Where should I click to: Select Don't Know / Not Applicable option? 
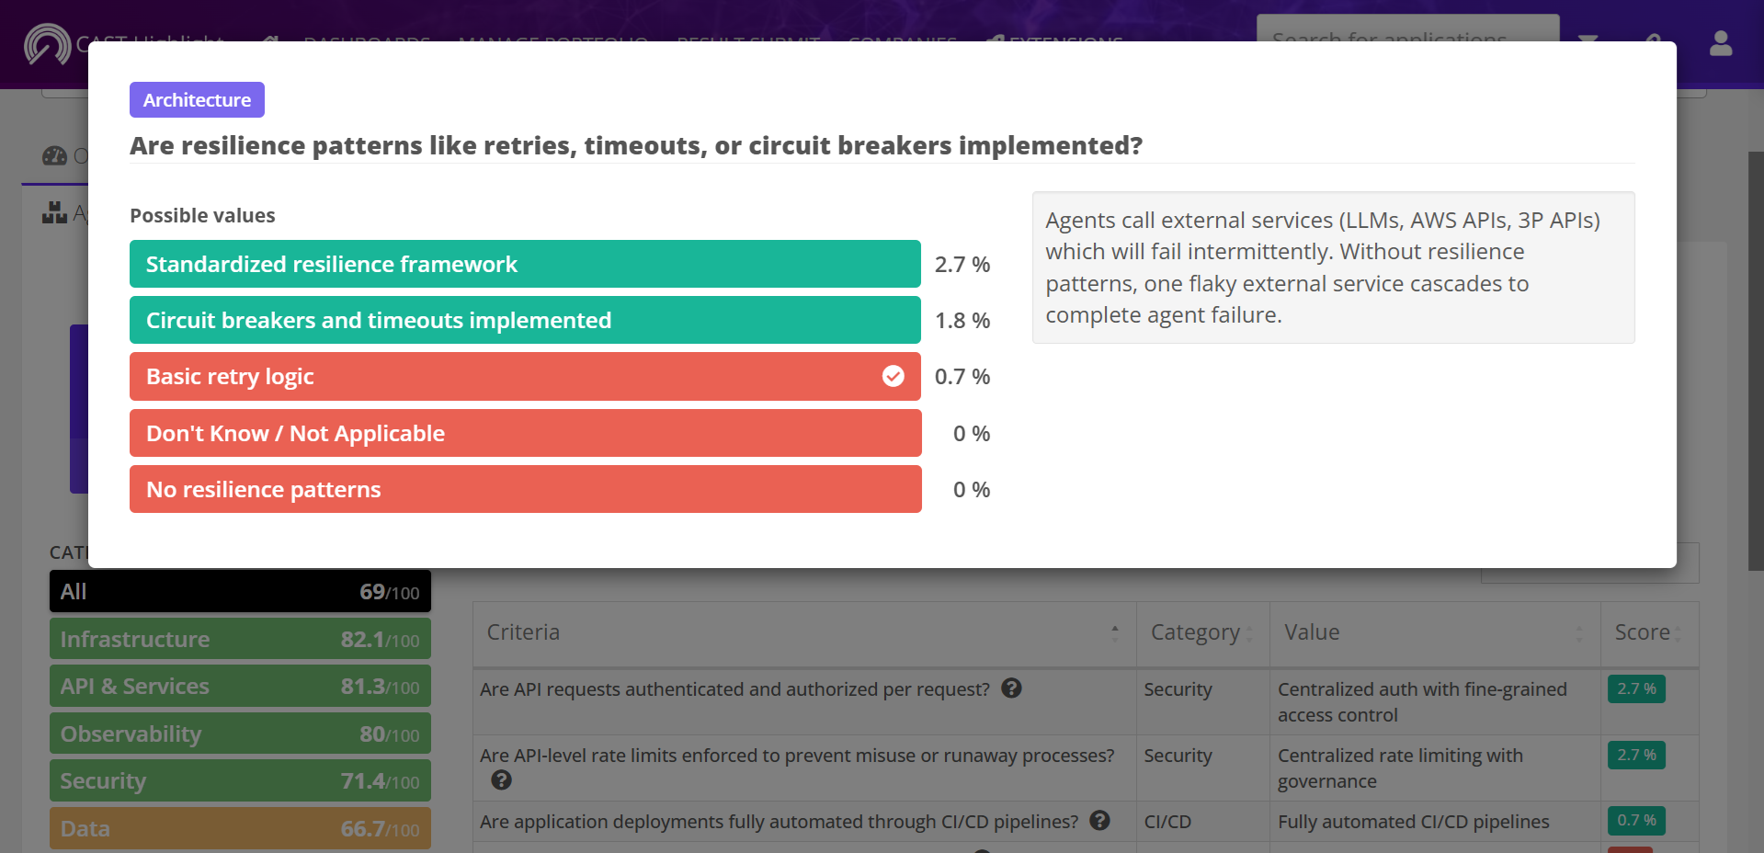coord(525,433)
